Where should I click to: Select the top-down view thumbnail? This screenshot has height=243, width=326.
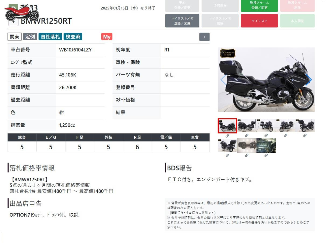[247, 145]
